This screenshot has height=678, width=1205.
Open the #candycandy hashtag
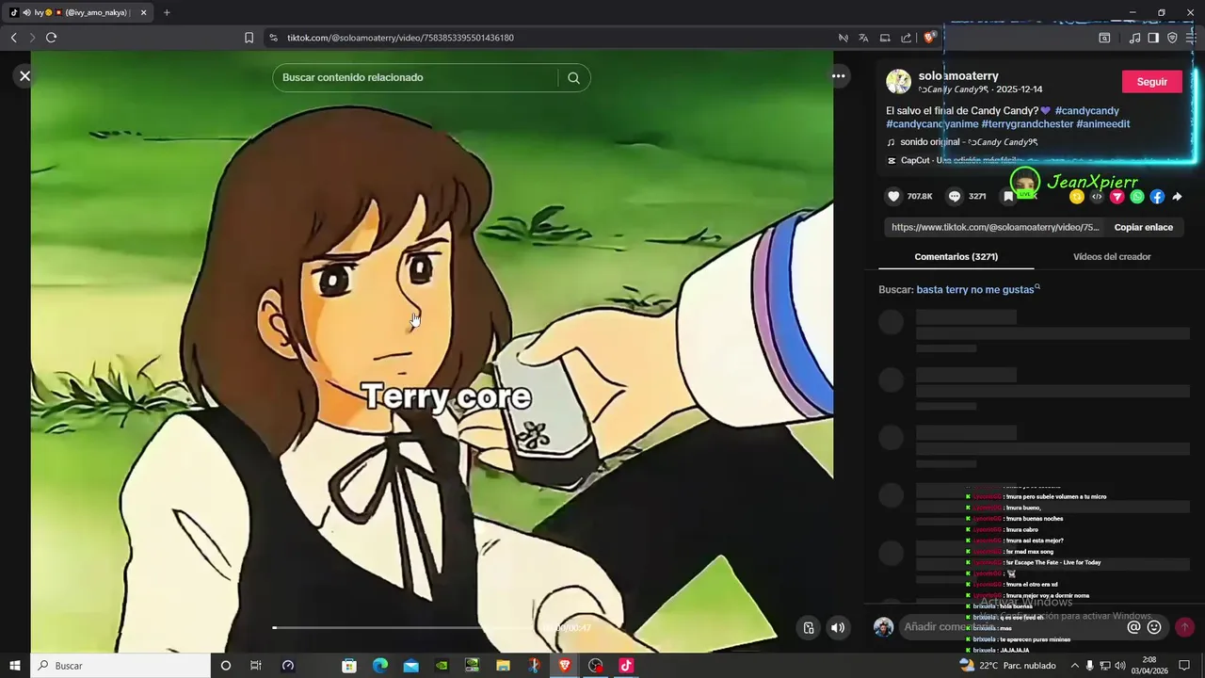tap(1086, 110)
